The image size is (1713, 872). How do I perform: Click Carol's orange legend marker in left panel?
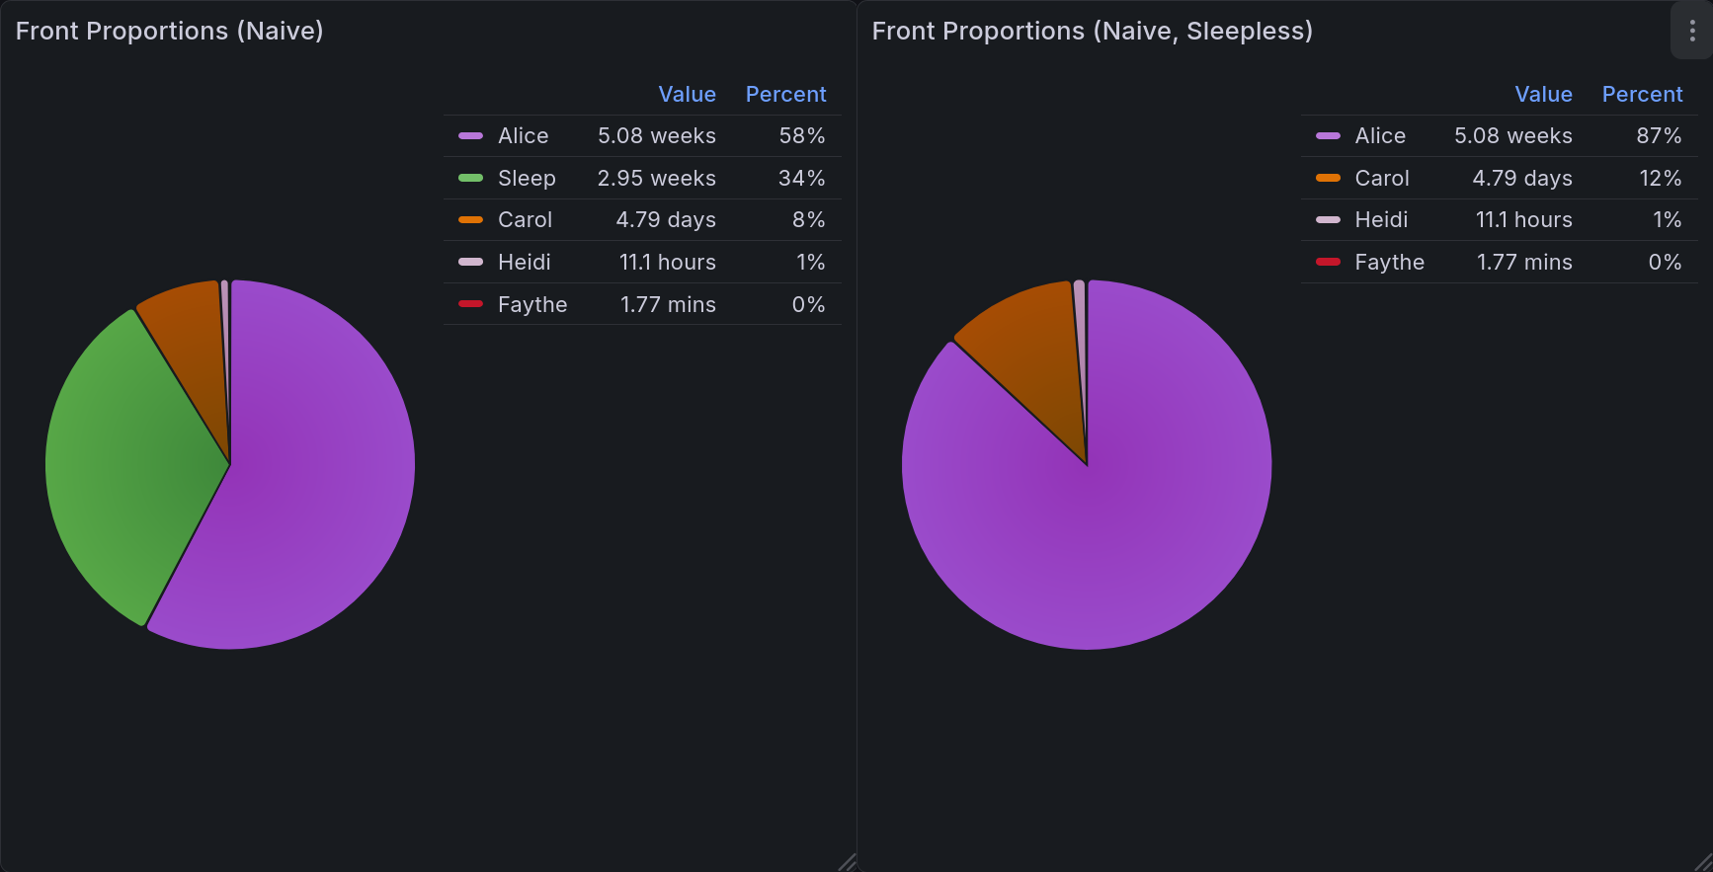pyautogui.click(x=468, y=219)
